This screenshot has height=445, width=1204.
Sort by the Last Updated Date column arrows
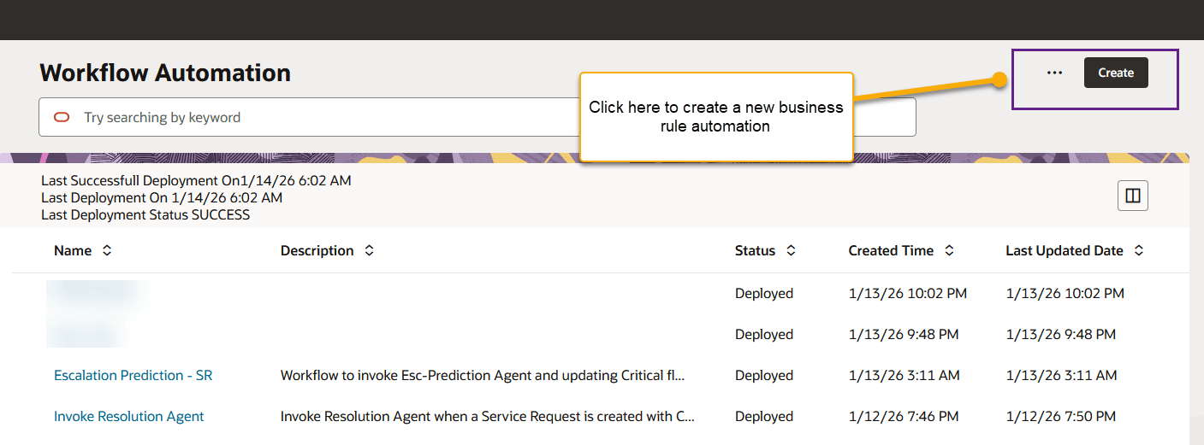coord(1139,250)
